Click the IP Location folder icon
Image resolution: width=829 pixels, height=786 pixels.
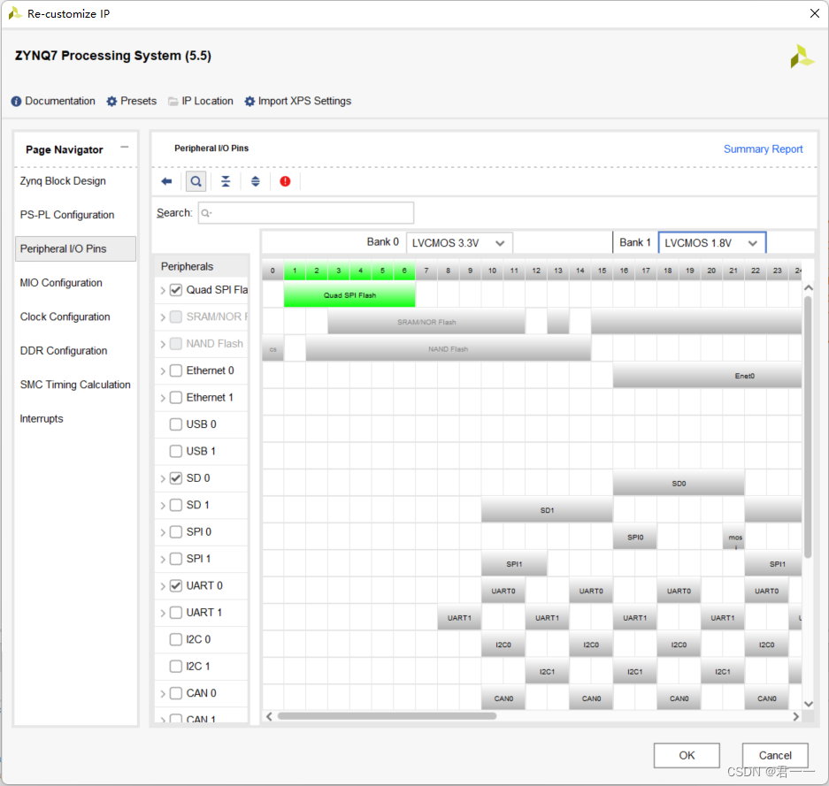pos(173,102)
